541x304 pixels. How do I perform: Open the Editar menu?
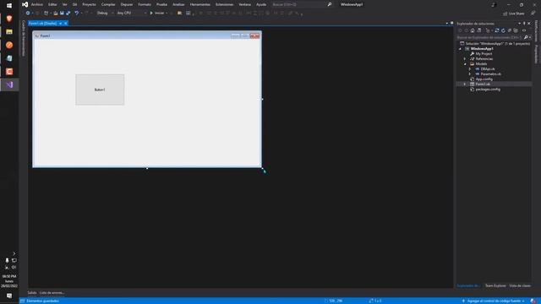(x=52, y=4)
